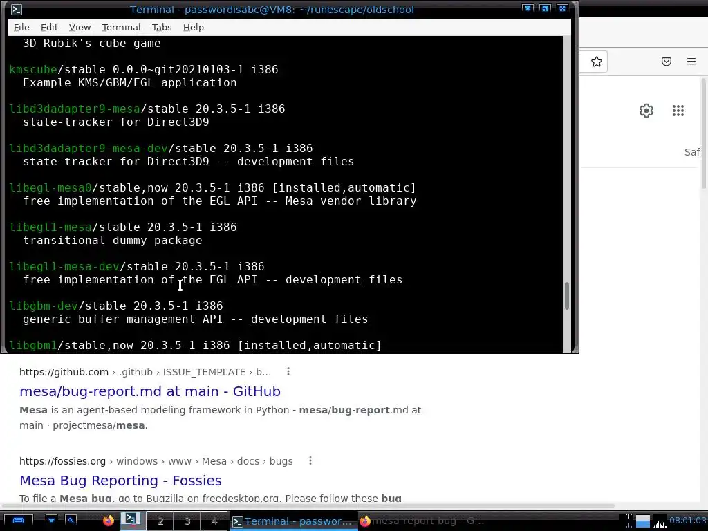Activate Terminal window button in taskbar

[x=293, y=521]
